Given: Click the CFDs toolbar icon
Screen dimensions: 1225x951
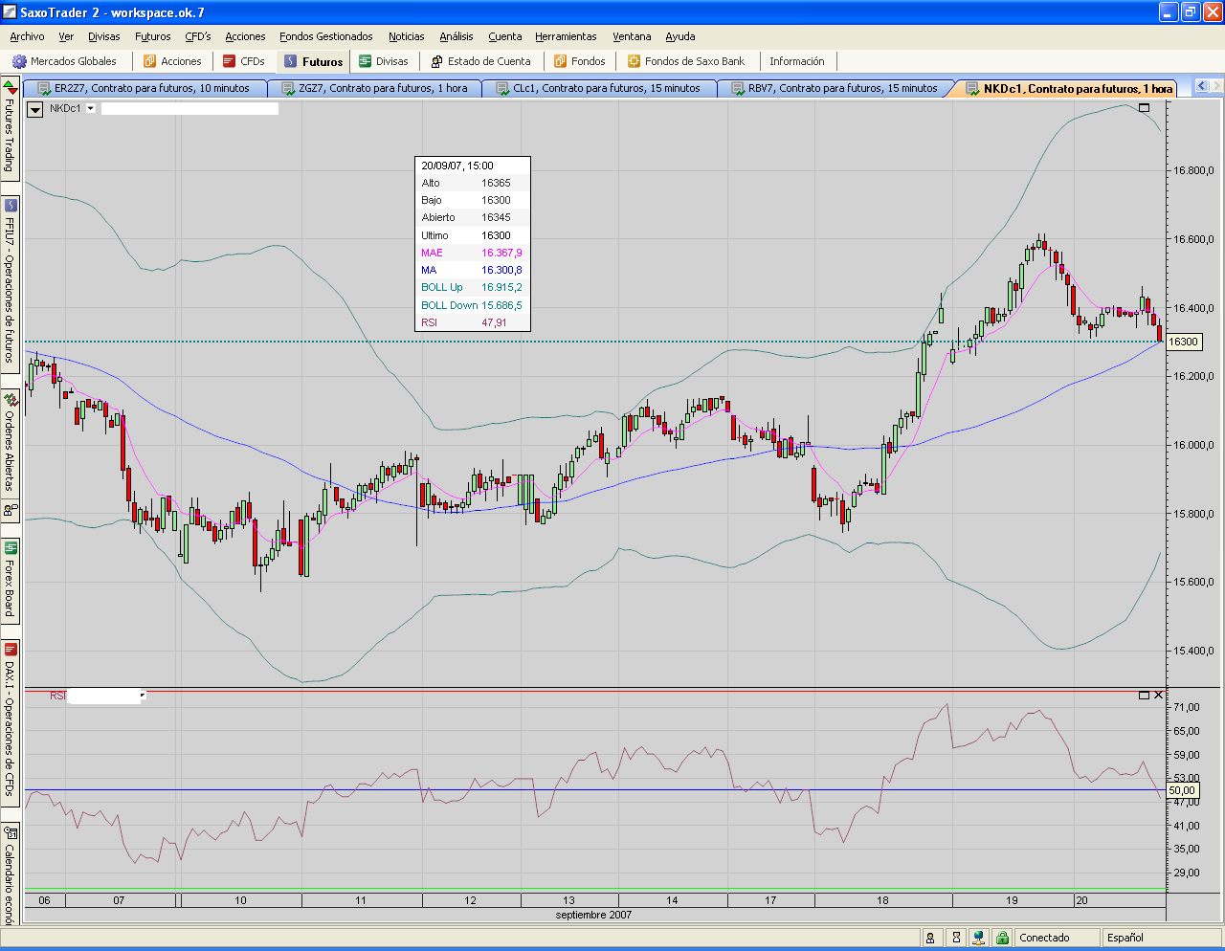Looking at the screenshot, I should point(229,61).
